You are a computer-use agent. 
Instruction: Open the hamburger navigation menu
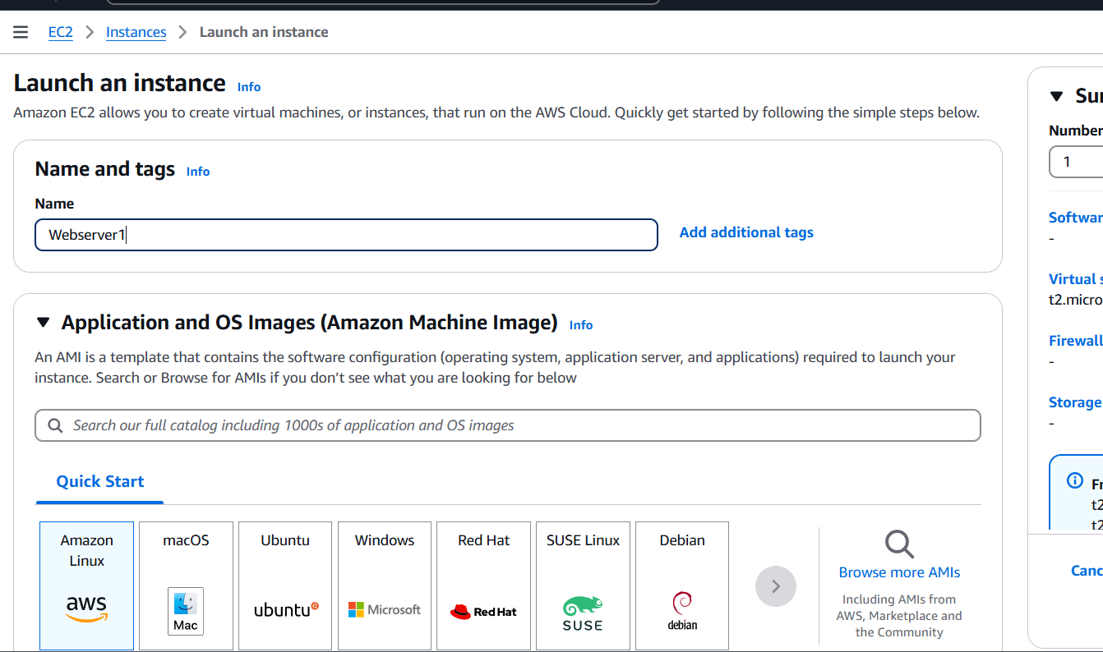(x=21, y=32)
